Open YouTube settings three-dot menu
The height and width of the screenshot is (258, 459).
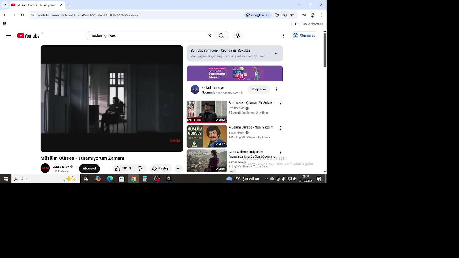pos(283,35)
